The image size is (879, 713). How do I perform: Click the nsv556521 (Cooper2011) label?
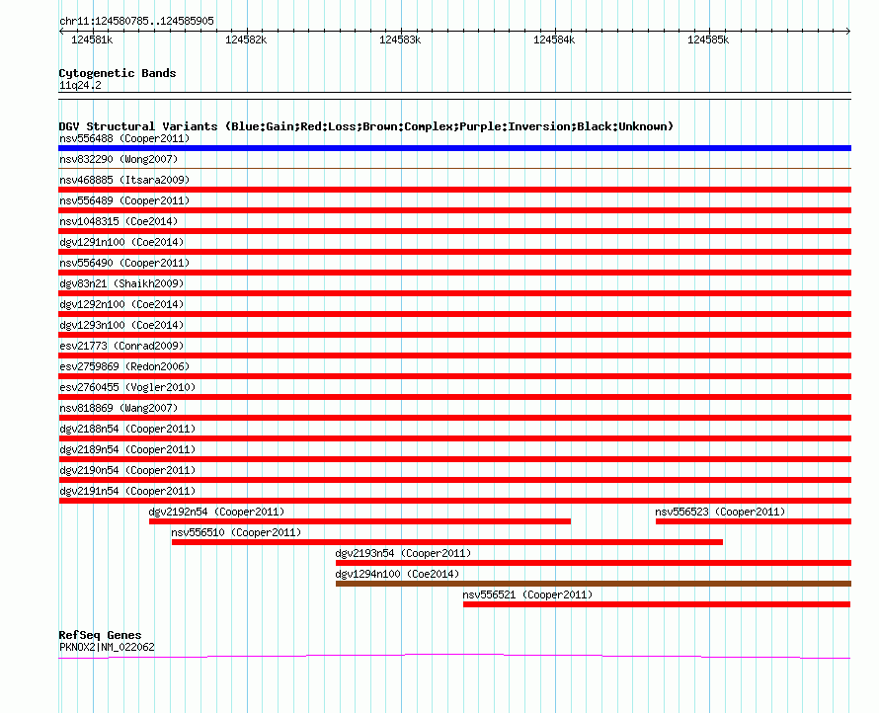click(x=527, y=594)
